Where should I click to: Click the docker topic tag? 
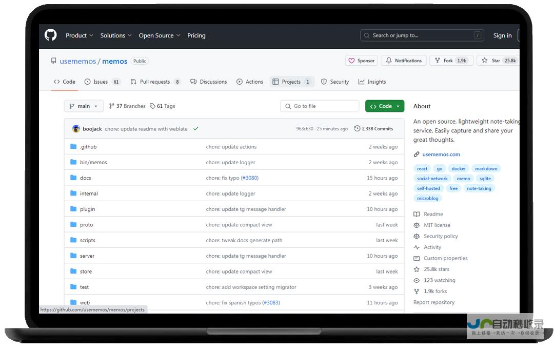[x=459, y=169]
